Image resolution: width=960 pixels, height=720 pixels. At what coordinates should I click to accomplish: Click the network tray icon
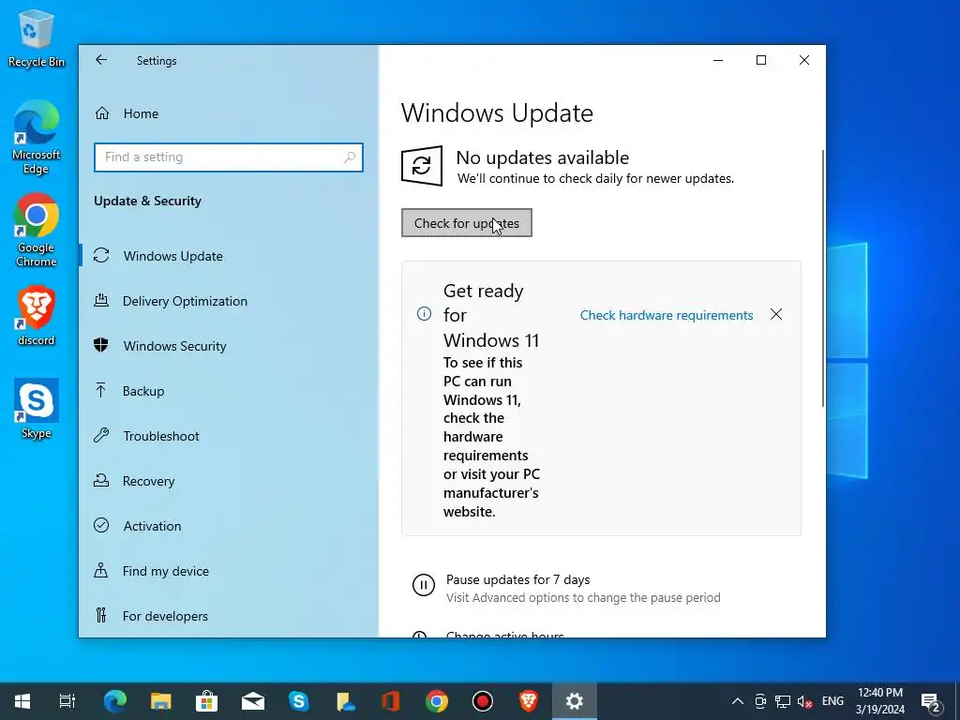click(783, 701)
